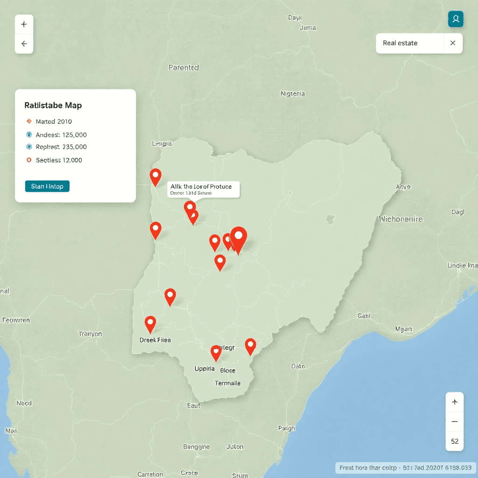
Task: Expand the Ratilstabe Map legend panel
Action: pos(53,105)
